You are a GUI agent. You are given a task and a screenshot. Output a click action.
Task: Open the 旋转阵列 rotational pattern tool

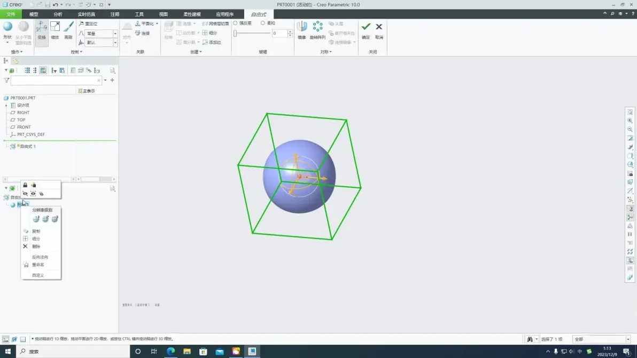[x=317, y=31]
